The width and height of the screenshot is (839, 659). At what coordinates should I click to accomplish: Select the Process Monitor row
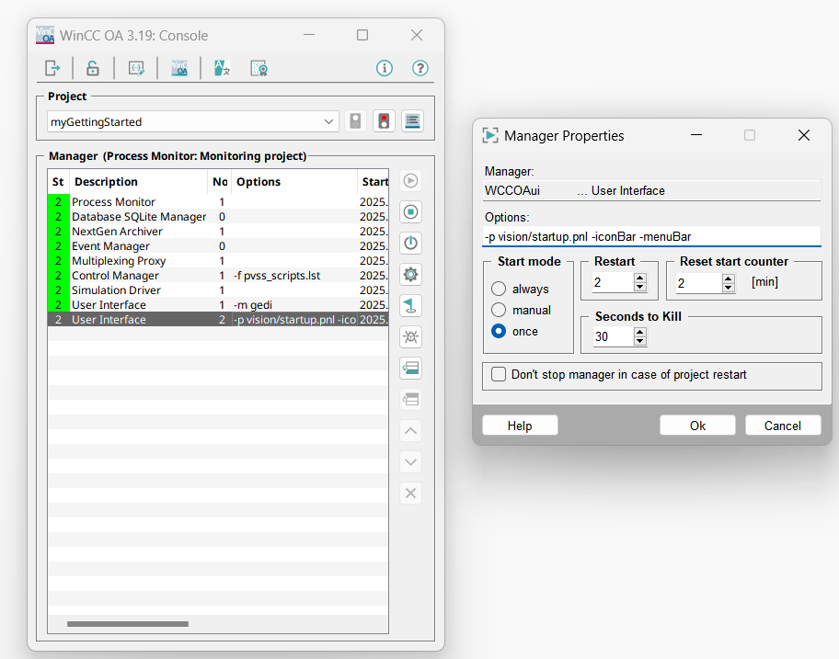pyautogui.click(x=218, y=202)
